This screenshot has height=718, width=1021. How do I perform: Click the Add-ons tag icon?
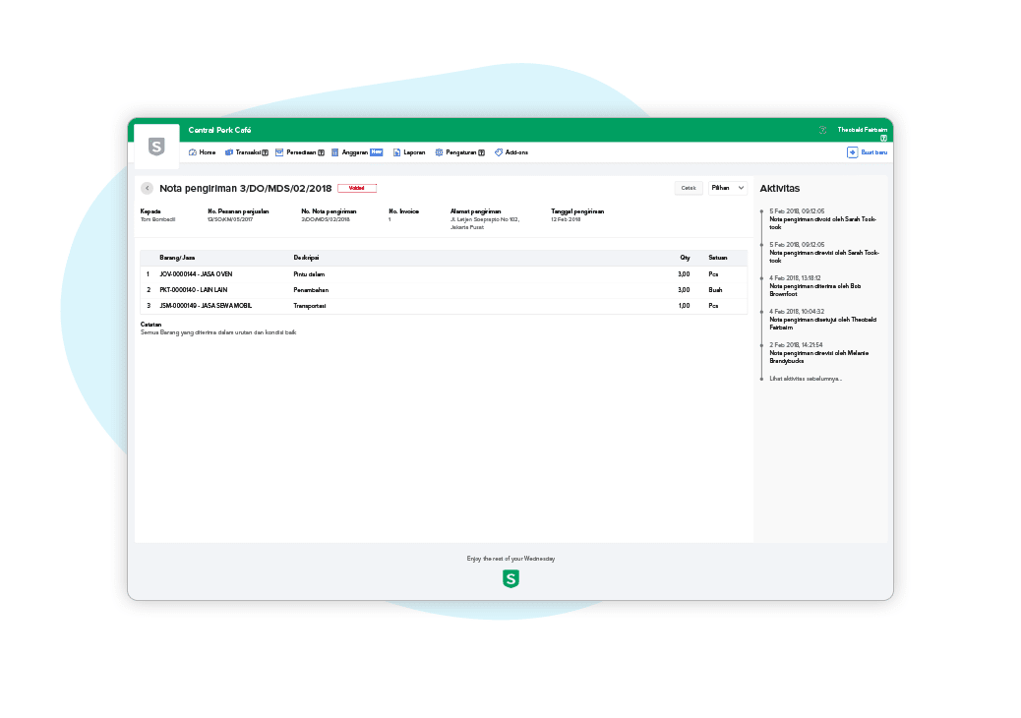pyautogui.click(x=498, y=152)
